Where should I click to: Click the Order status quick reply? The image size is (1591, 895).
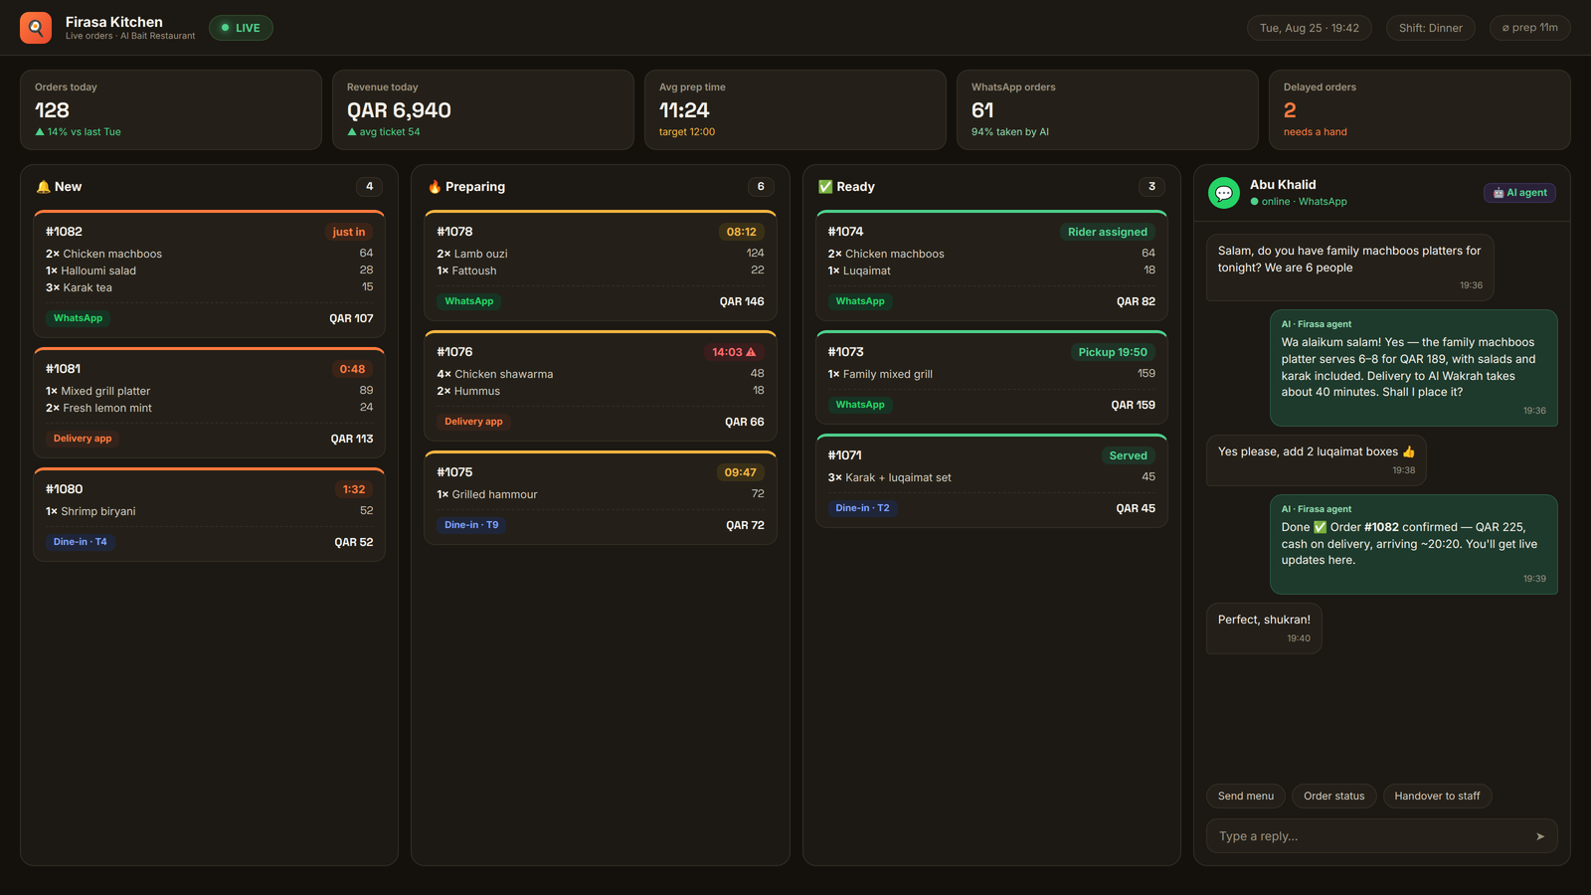(x=1334, y=796)
